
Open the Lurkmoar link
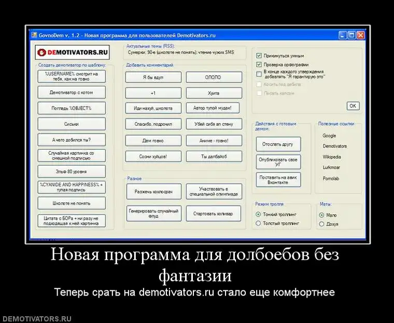click(332, 168)
